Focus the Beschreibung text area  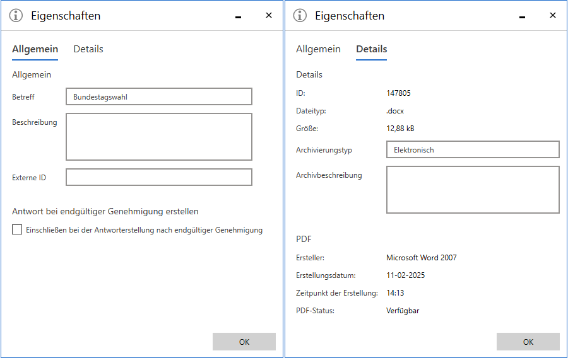(158, 137)
